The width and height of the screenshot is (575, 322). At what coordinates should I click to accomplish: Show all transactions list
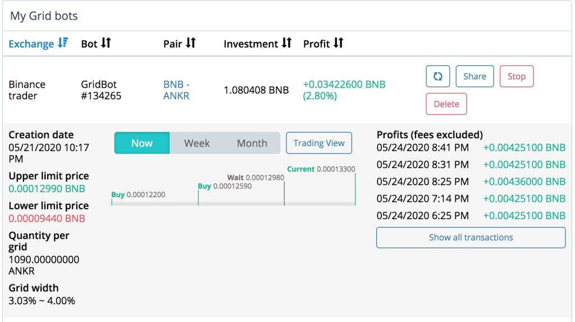(471, 237)
